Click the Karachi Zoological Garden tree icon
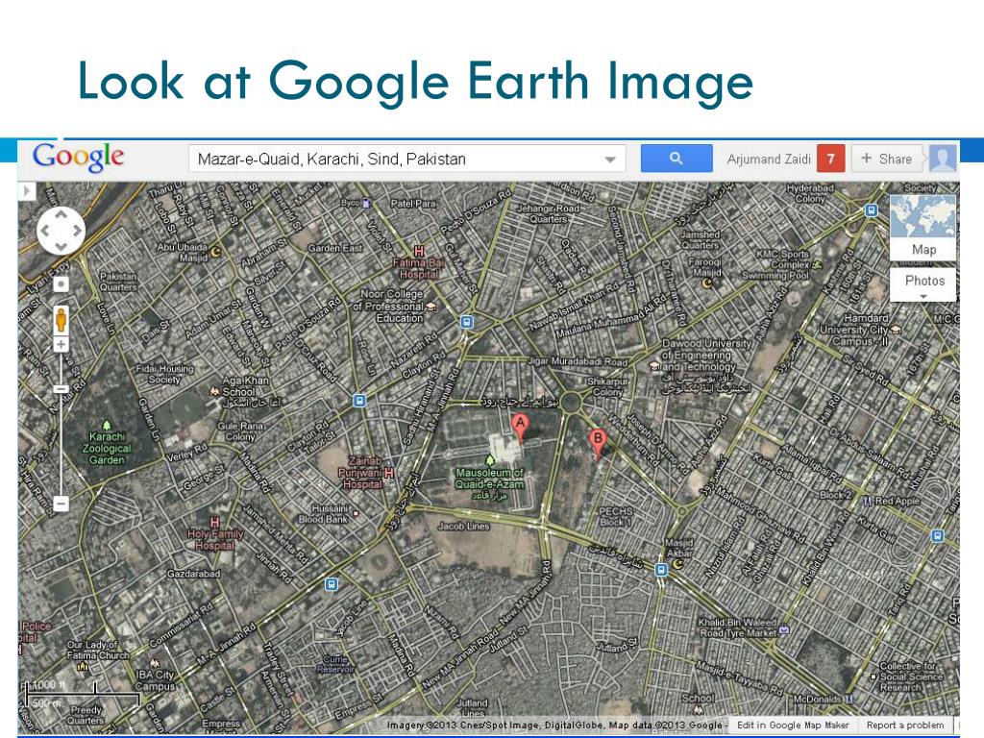Viewport: 984px width, 738px height. click(x=107, y=426)
